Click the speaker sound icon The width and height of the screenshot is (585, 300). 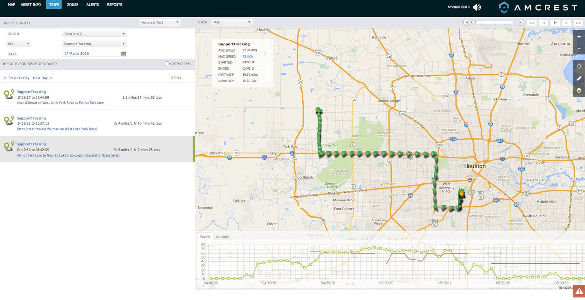[477, 7]
